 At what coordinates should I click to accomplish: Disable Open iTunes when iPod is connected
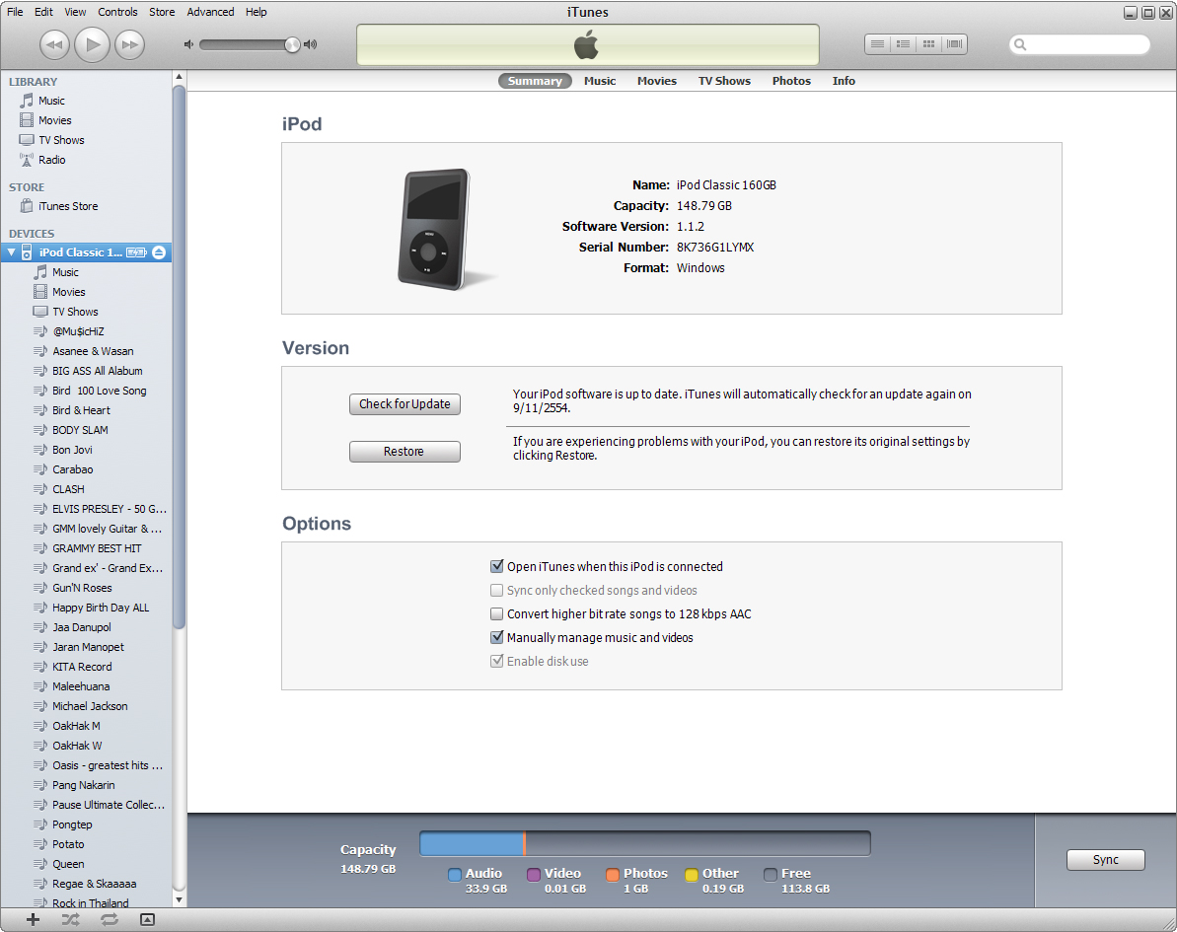click(497, 567)
